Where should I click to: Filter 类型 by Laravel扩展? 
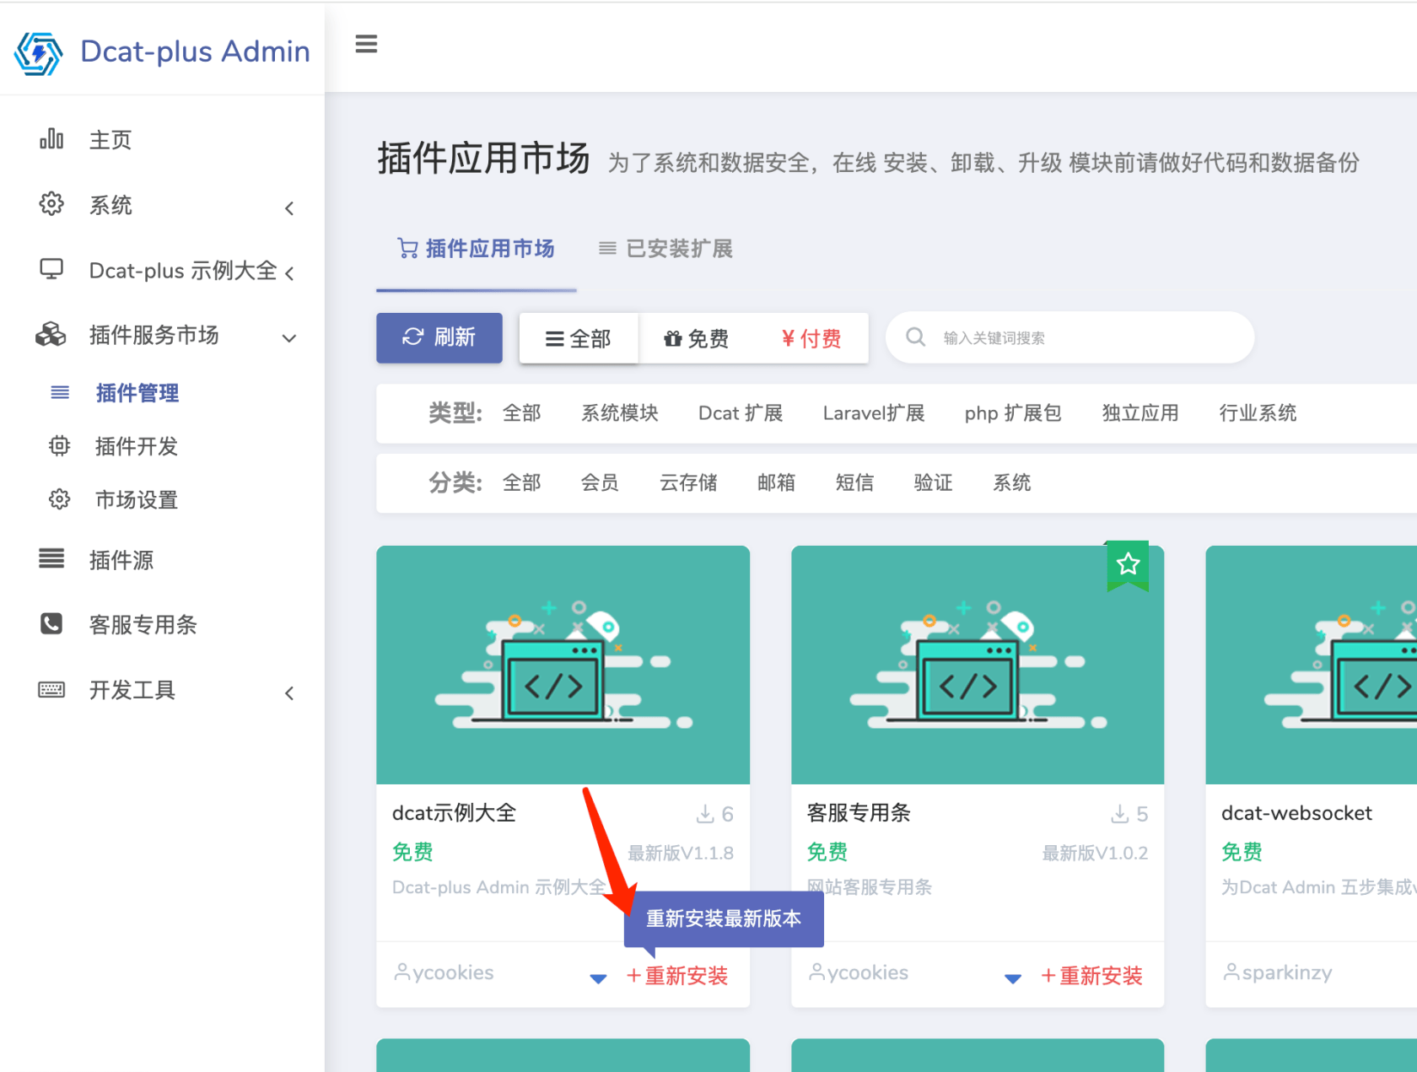pyautogui.click(x=874, y=413)
